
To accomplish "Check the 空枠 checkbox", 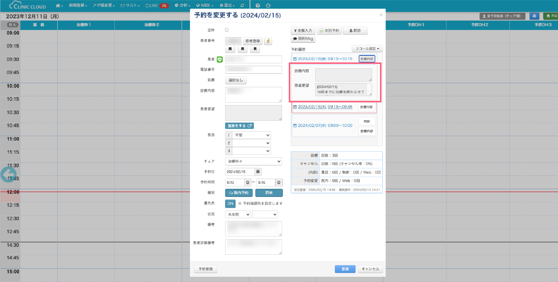I will coord(227,30).
